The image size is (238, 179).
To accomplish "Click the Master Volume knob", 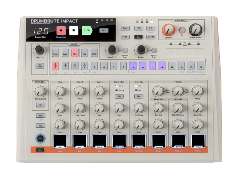I will [196, 30].
